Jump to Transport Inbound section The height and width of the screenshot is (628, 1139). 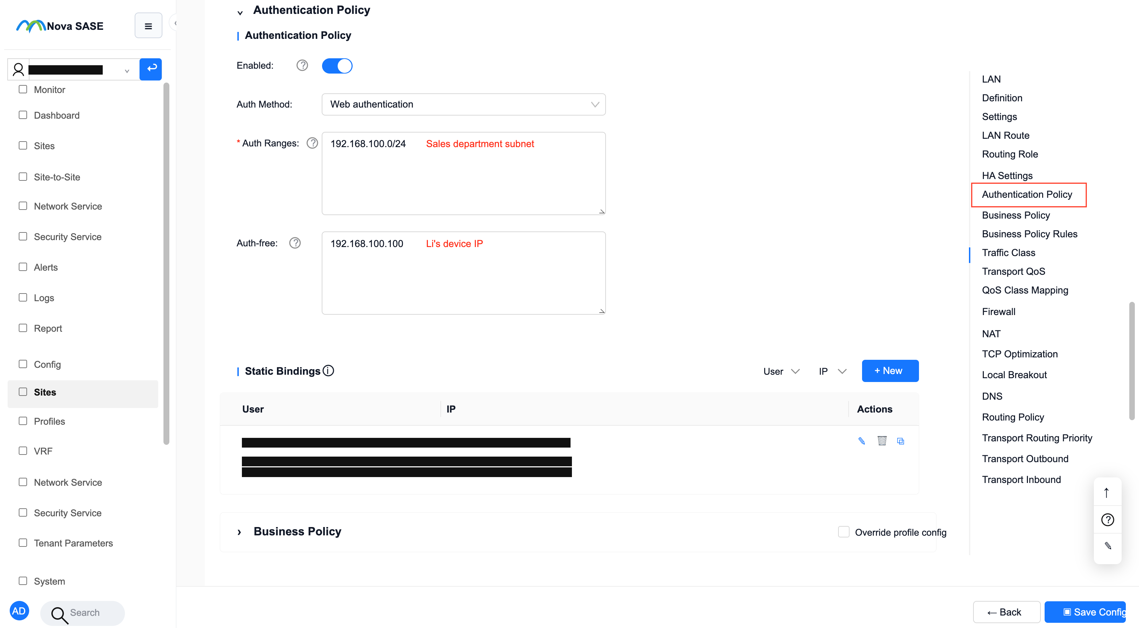[x=1021, y=480]
